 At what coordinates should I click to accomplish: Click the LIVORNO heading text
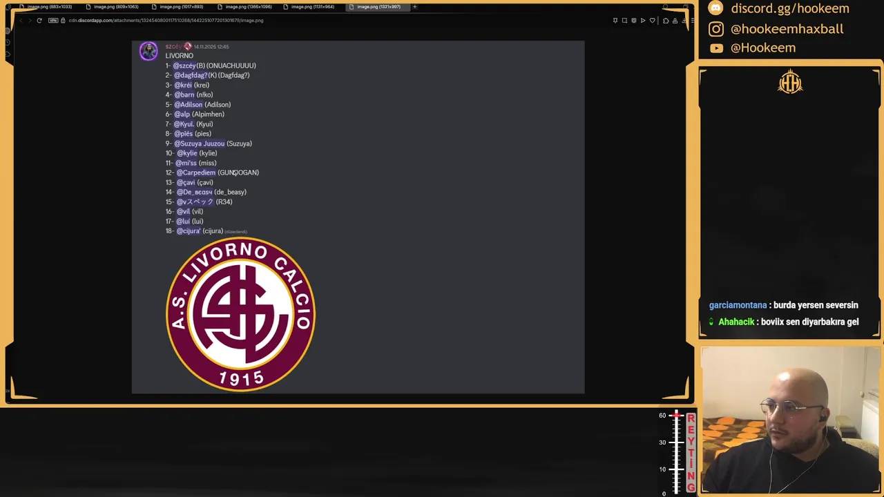point(180,56)
